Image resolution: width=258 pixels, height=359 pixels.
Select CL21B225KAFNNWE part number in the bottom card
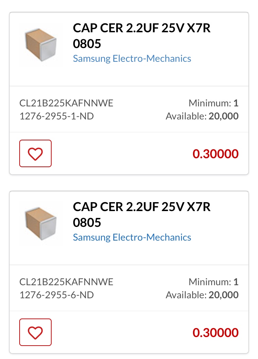pos(66,282)
